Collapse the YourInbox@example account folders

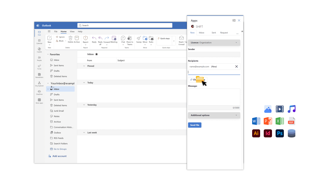click(48, 83)
